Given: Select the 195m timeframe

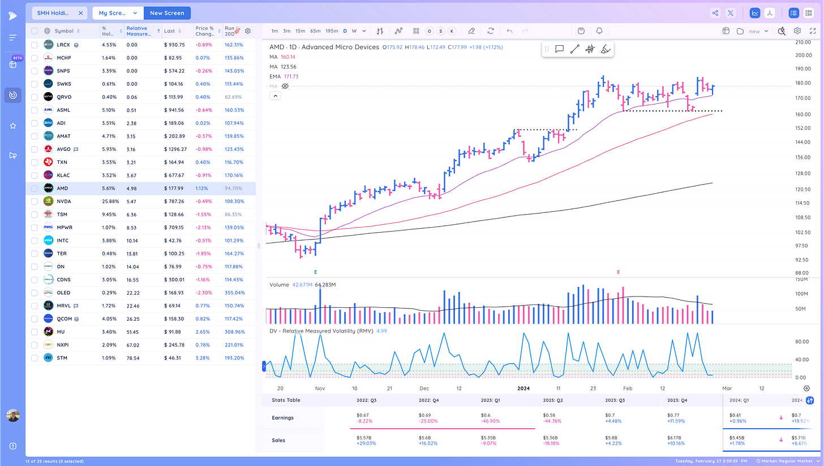Looking at the screenshot, I should [x=332, y=31].
